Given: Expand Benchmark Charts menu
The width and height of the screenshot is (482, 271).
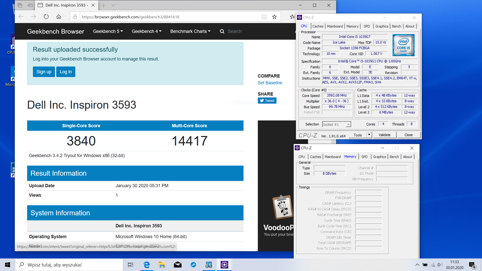Looking at the screenshot, I should 190,31.
